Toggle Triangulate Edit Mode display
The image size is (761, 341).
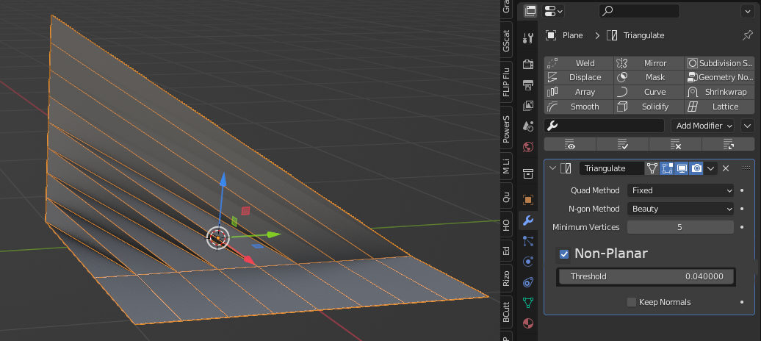667,168
